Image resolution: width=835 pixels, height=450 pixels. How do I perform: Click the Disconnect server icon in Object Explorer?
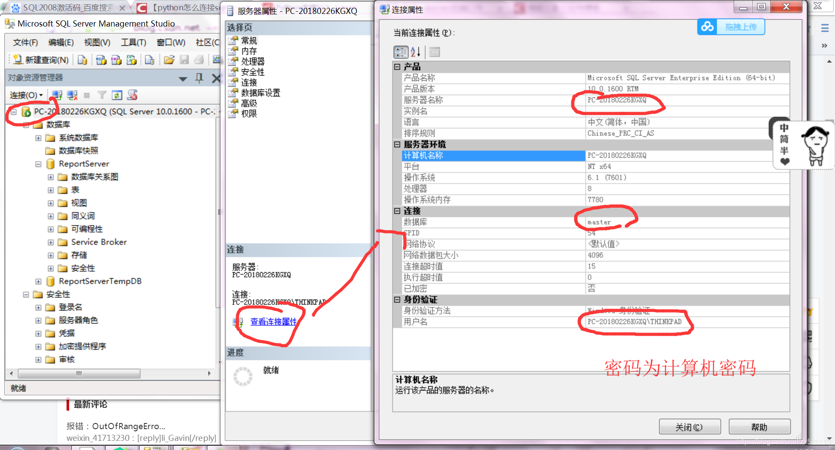pyautogui.click(x=72, y=95)
